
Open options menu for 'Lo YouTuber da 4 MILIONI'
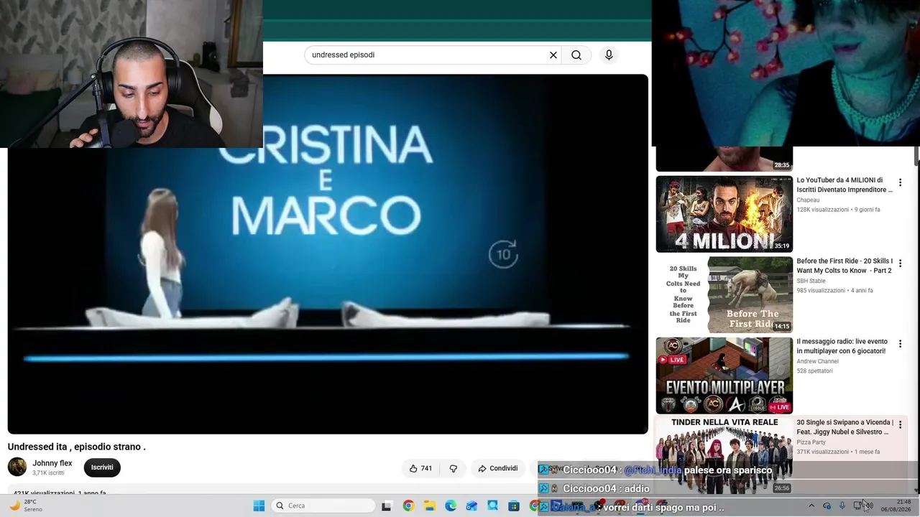(900, 182)
